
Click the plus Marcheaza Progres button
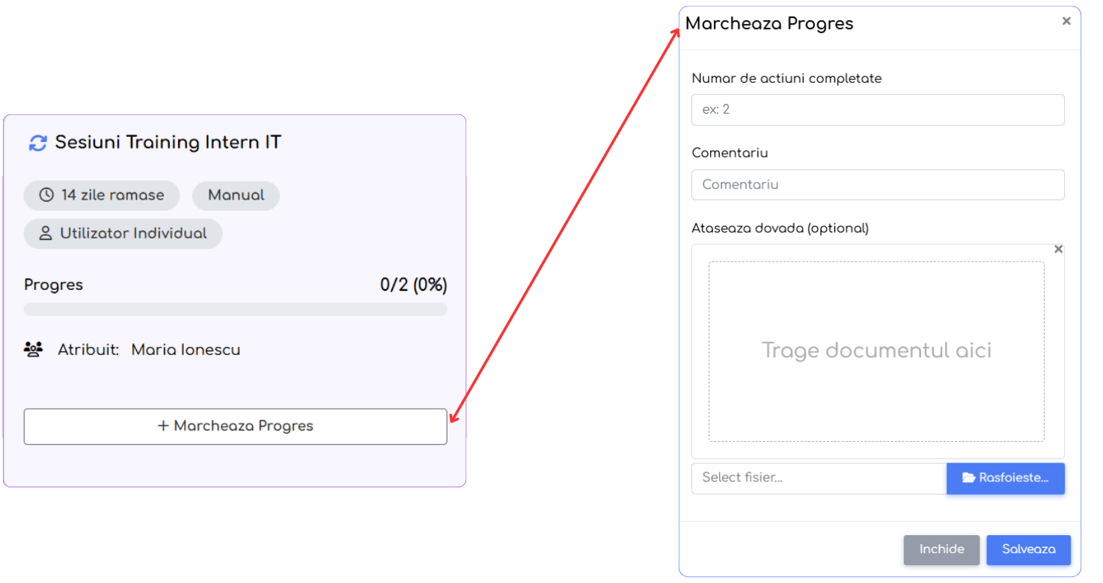[236, 426]
